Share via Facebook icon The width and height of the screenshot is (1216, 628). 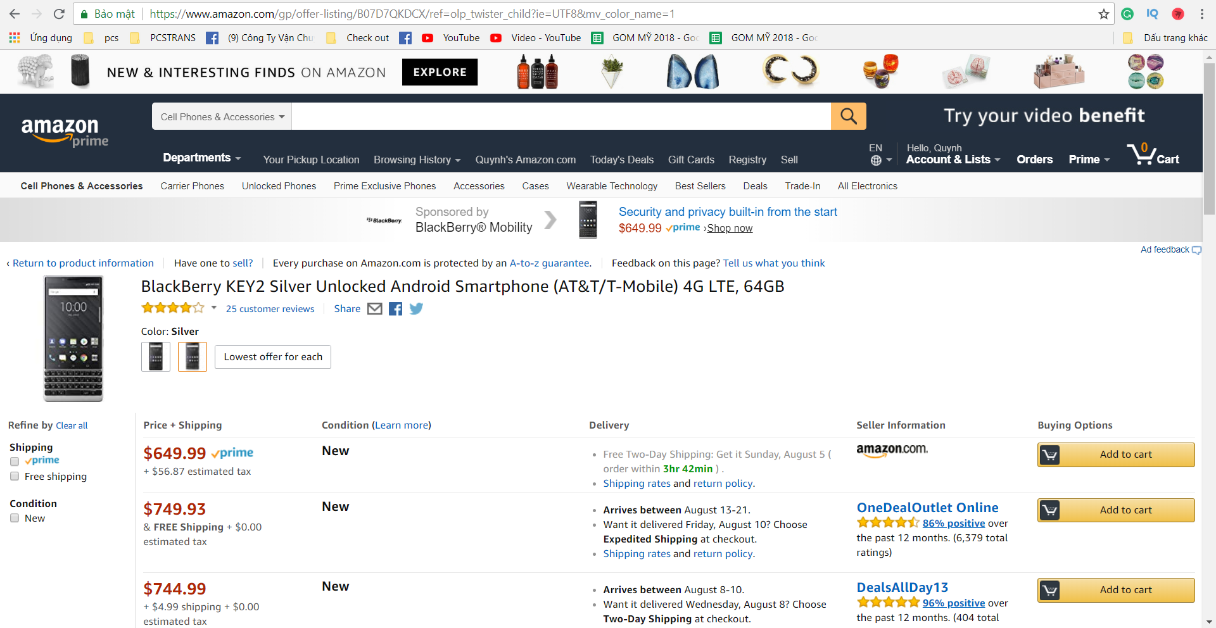click(x=395, y=309)
